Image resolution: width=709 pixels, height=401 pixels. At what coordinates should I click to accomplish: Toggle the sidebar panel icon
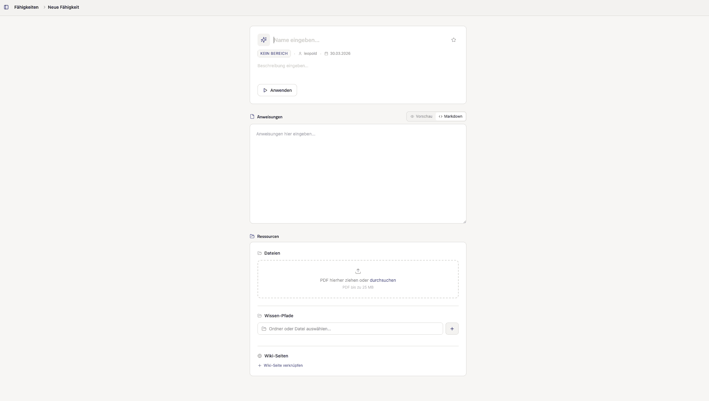point(6,7)
